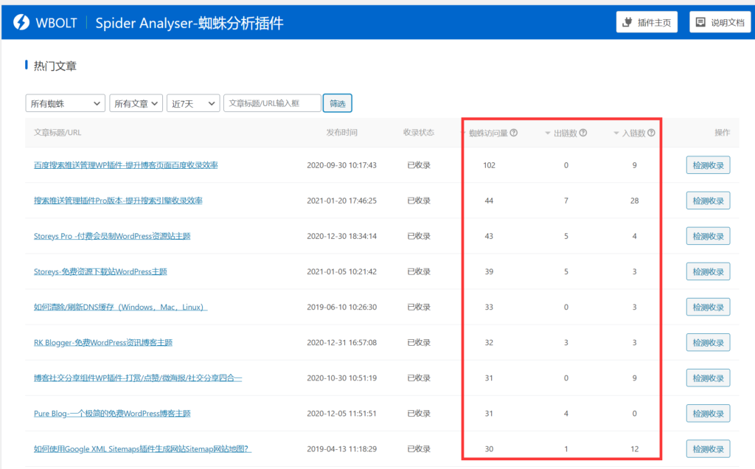Open article 百度搜索推送管理WP插件 link
Viewport: 755px width, 469px height.
[125, 165]
